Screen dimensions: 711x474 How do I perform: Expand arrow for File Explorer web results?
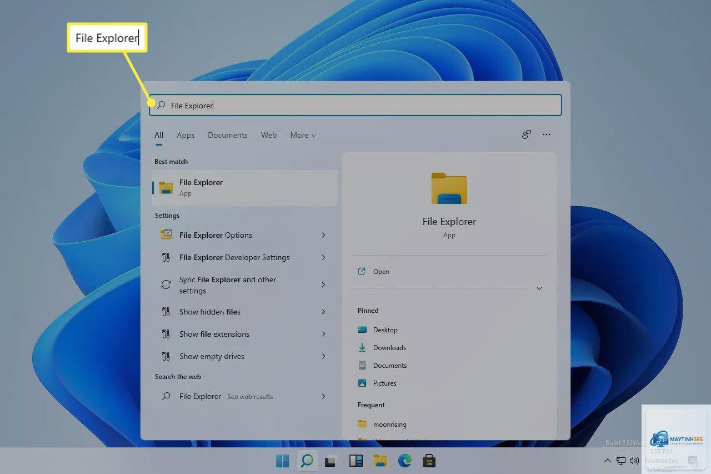tap(323, 396)
